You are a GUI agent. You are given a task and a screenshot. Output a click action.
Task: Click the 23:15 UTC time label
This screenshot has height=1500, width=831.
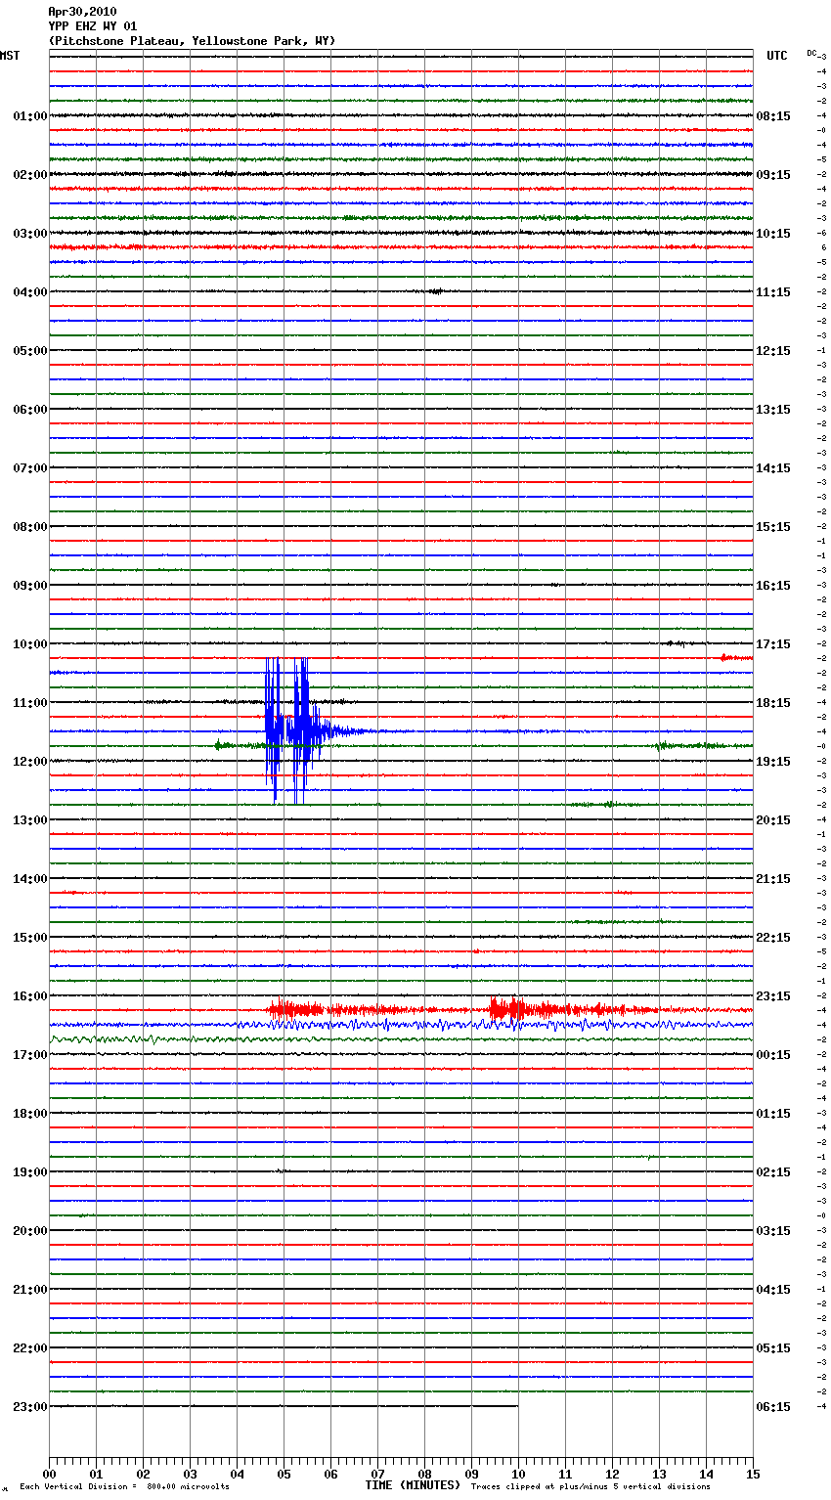[773, 996]
